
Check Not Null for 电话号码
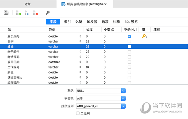point(129,57)
